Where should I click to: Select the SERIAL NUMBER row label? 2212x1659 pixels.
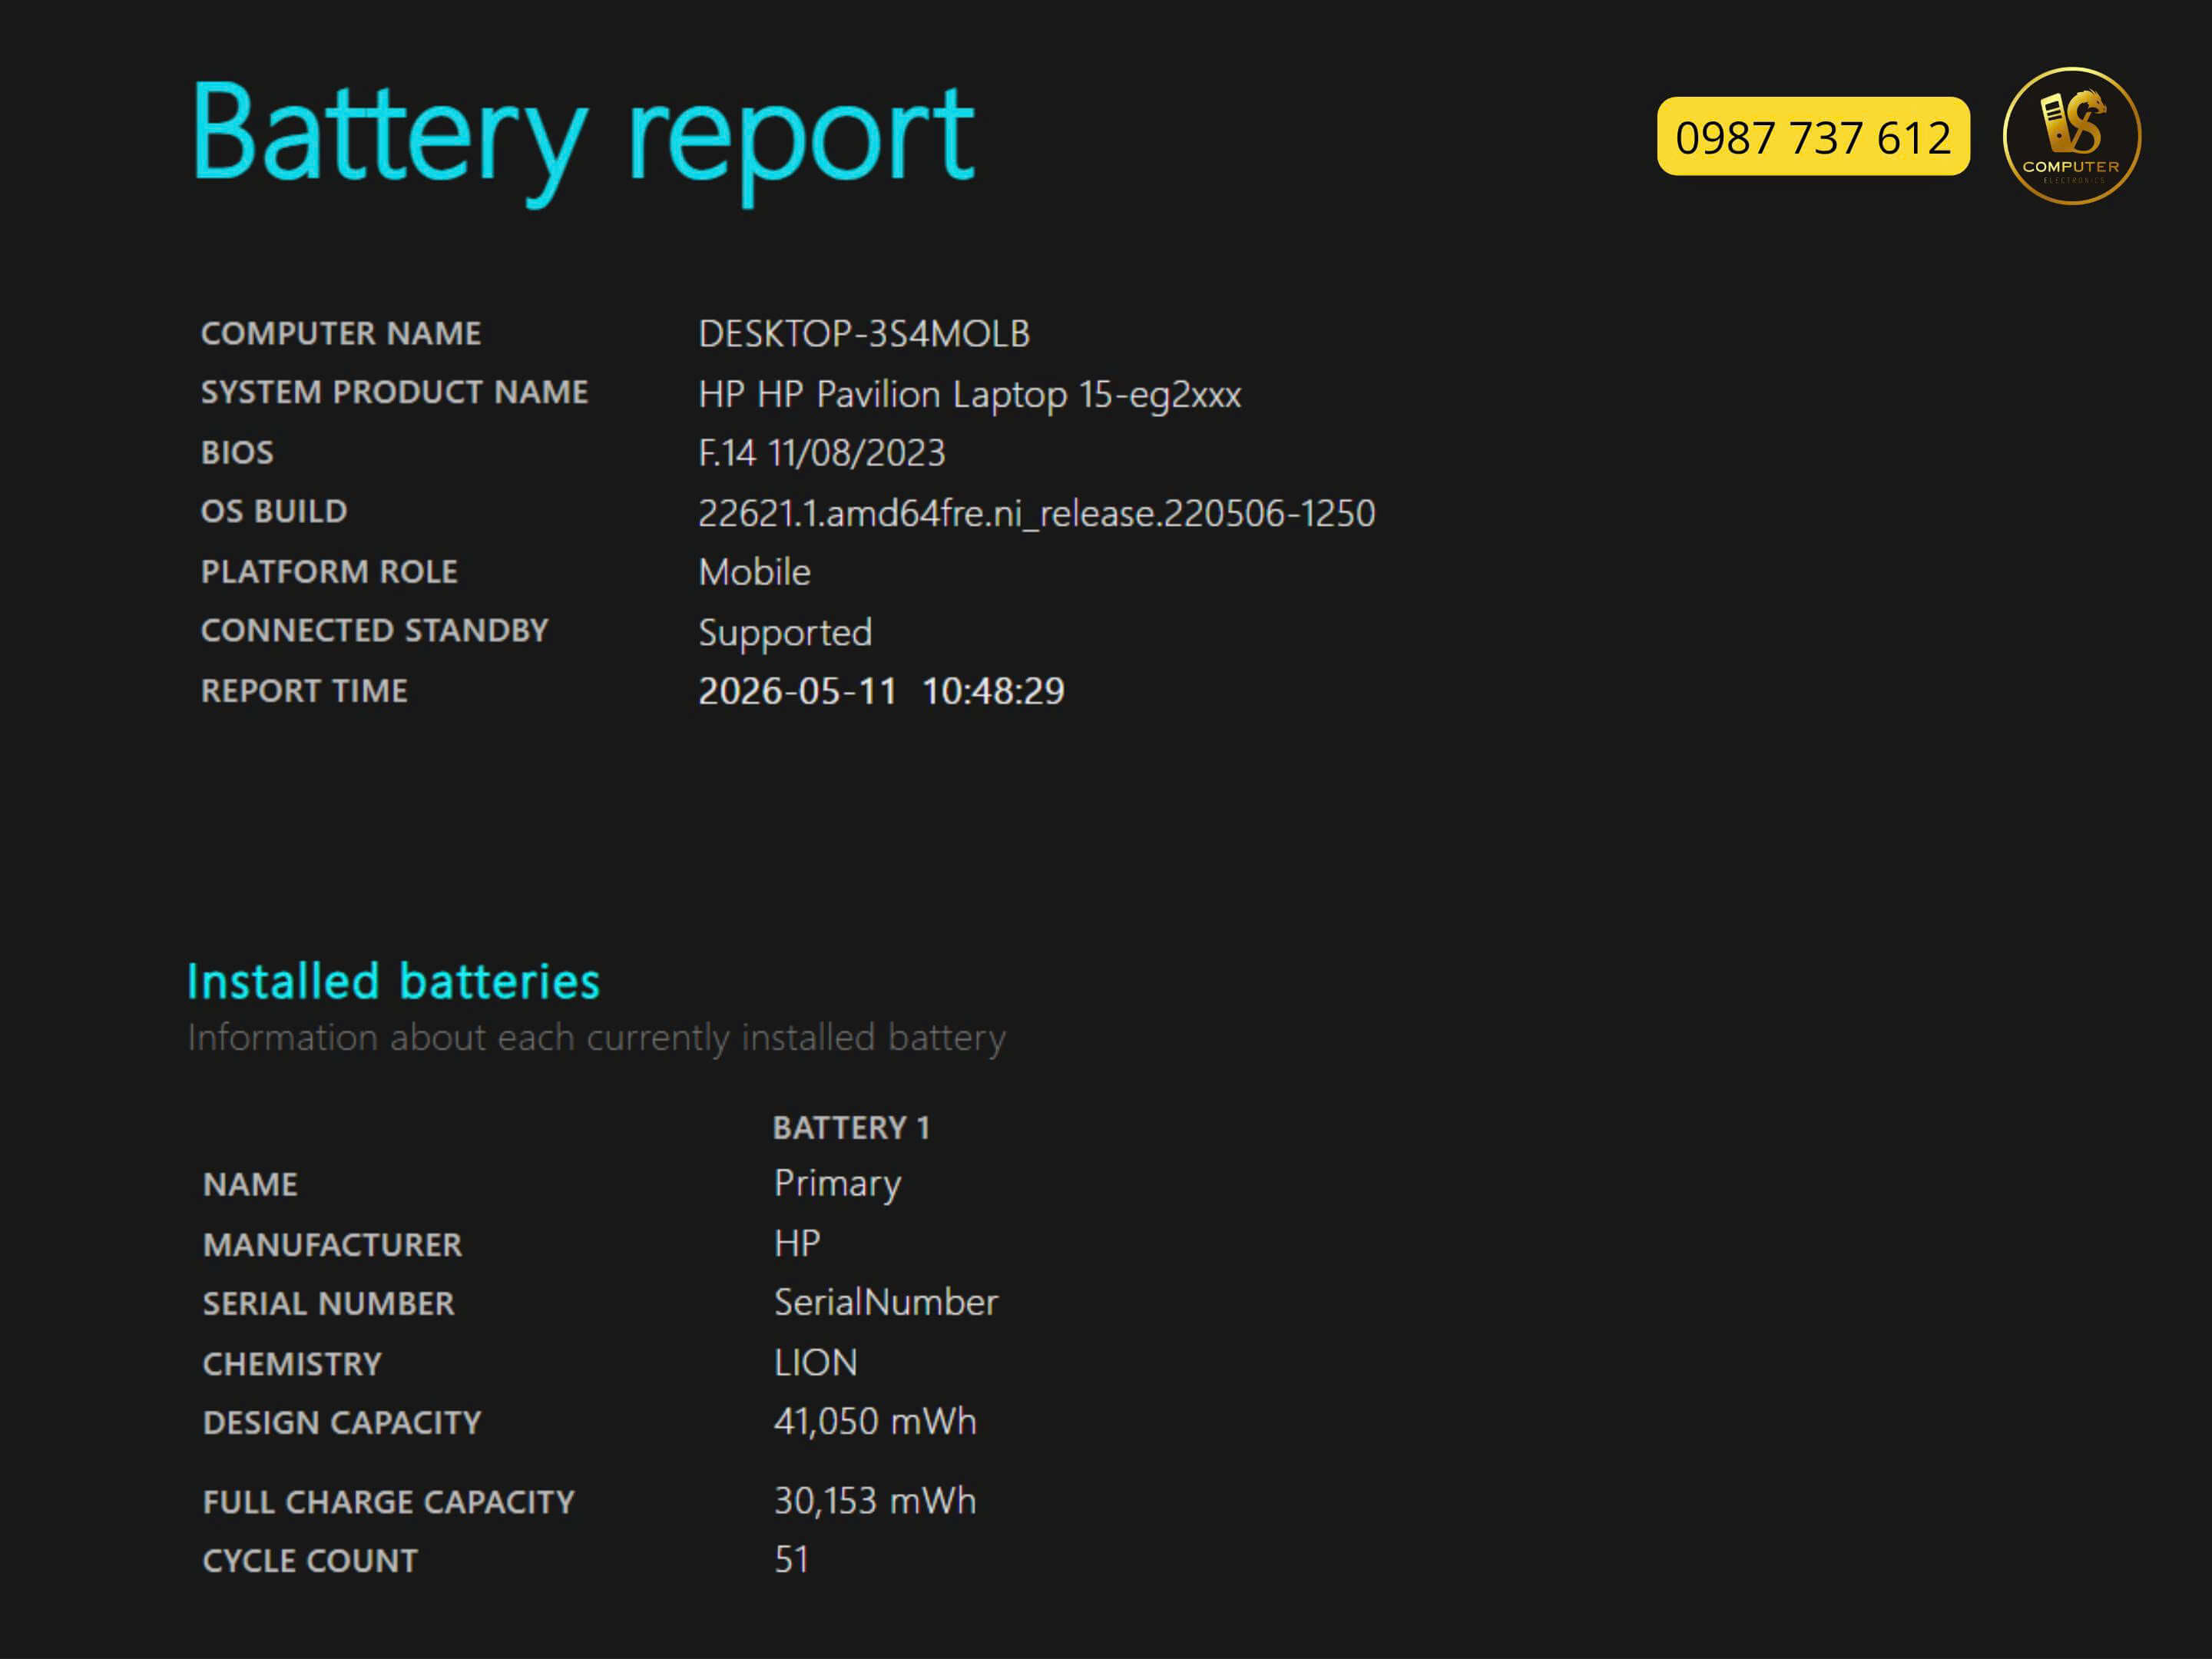tap(328, 1304)
